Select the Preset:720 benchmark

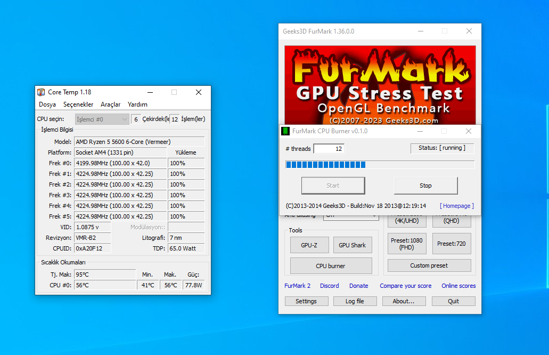point(452,244)
